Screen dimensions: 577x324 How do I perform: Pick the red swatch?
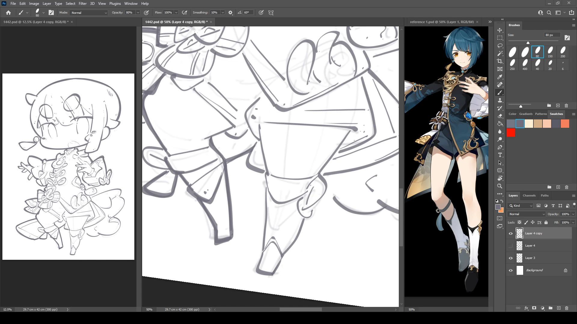click(x=511, y=133)
